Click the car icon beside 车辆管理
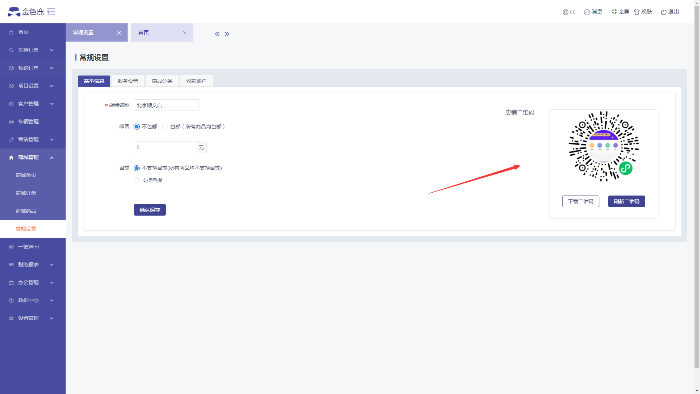700x394 pixels. (11, 122)
